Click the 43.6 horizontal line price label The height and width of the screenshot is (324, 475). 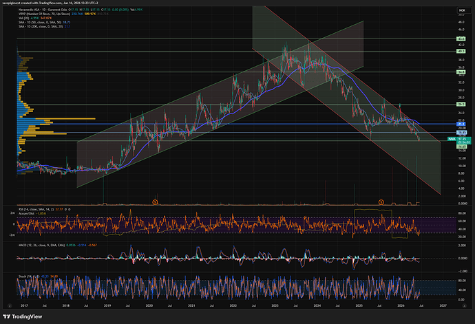461,39
